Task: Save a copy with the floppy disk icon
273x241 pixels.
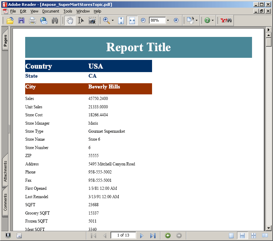Action: (21, 21)
